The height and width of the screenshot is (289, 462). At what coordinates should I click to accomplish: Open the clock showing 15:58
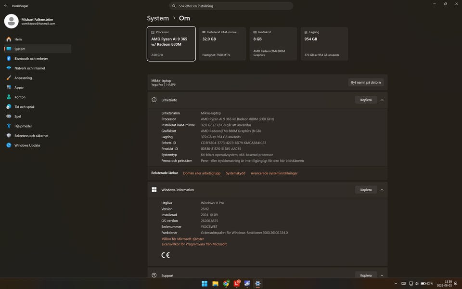[444, 284]
